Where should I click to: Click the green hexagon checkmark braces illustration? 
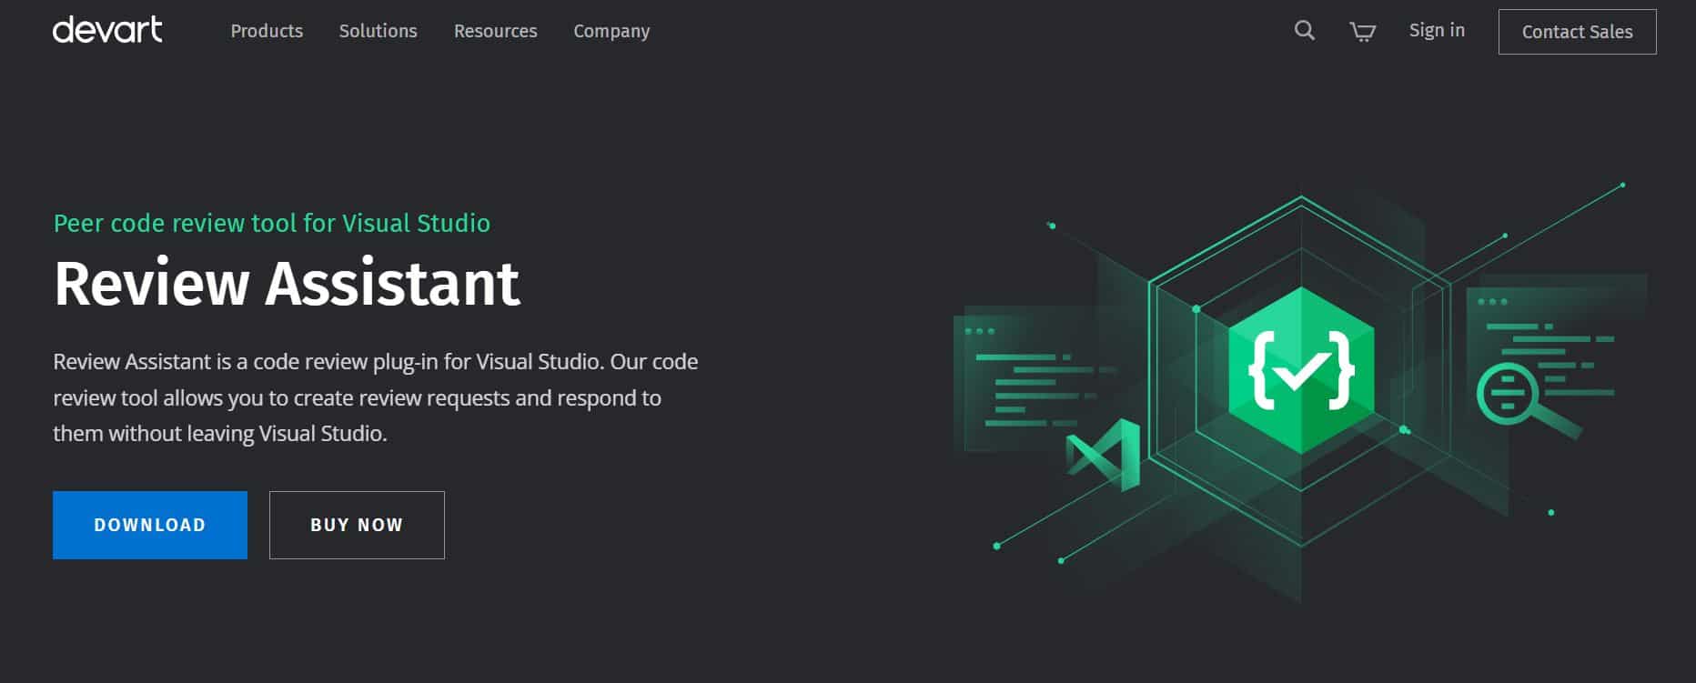1301,370
